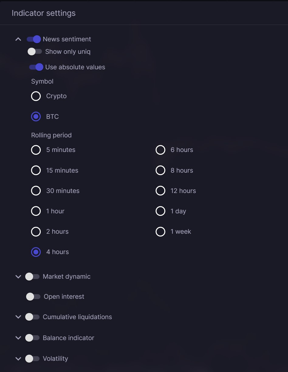
Task: Select Crypto as the symbol
Action: click(x=36, y=96)
